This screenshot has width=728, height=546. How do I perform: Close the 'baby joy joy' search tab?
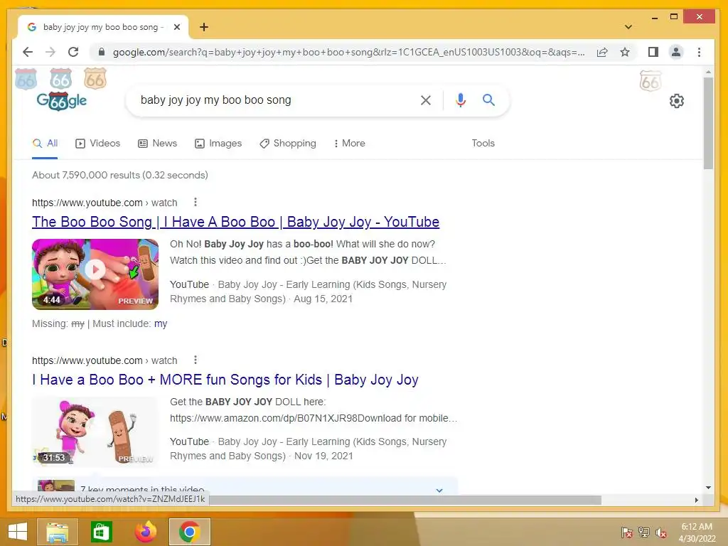177,27
